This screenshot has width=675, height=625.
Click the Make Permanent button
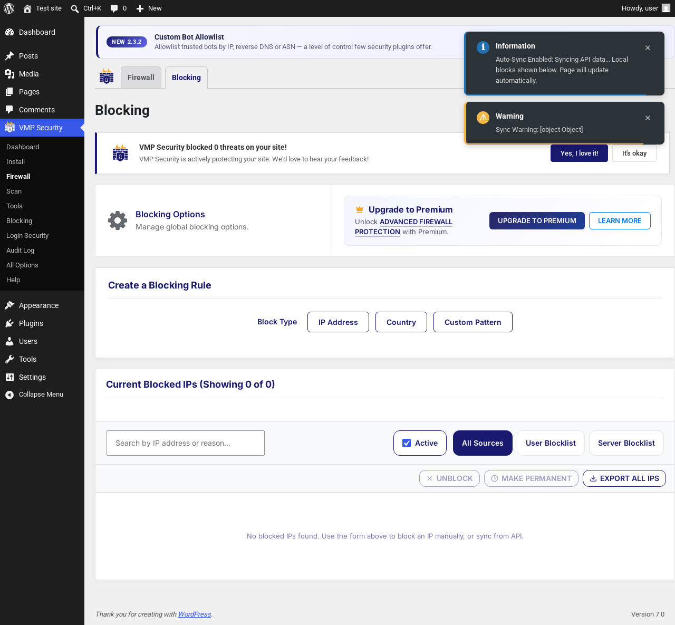[x=531, y=478]
